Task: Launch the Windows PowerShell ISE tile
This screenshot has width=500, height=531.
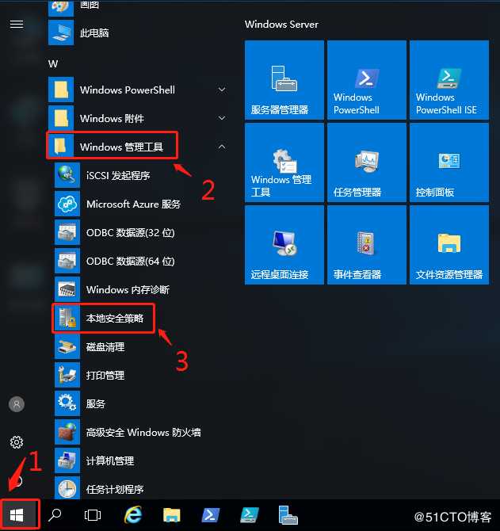Action: click(449, 80)
